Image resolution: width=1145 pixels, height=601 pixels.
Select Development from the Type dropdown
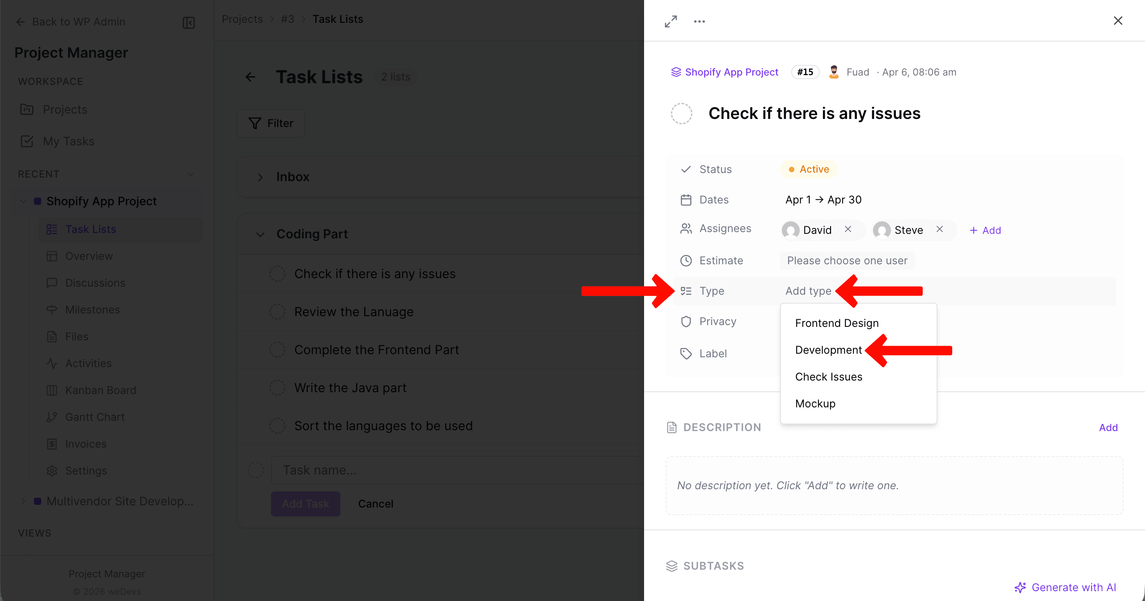[x=828, y=350]
